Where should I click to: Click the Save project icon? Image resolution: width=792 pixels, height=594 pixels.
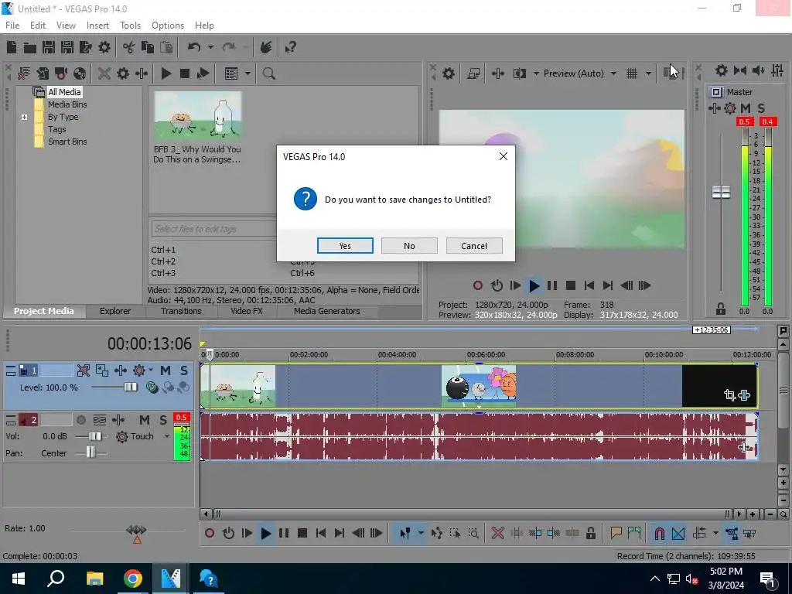click(49, 47)
